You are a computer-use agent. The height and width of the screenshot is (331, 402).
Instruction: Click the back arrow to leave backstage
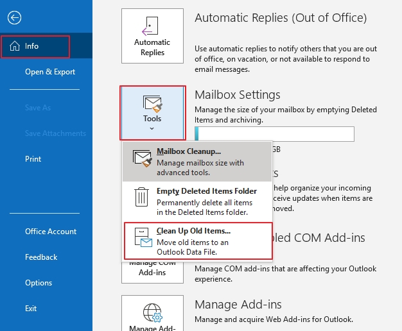coord(15,18)
